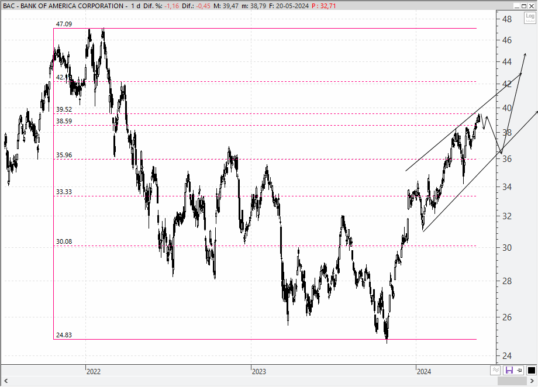538x387 pixels.
Task: Click the 30 price axis value
Action: tap(507, 248)
